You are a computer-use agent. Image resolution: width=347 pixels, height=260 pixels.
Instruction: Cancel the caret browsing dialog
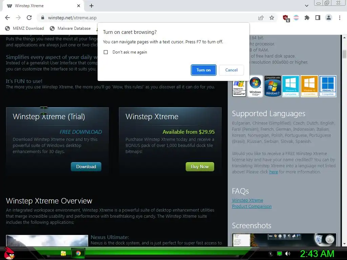(231, 70)
